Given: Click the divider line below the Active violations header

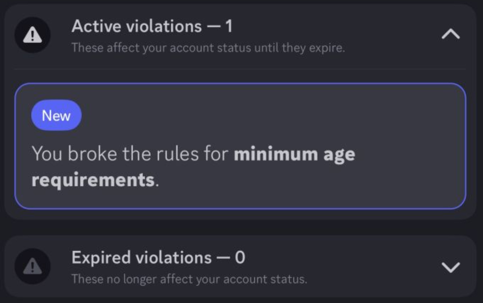Looking at the screenshot, I should 240,68.
